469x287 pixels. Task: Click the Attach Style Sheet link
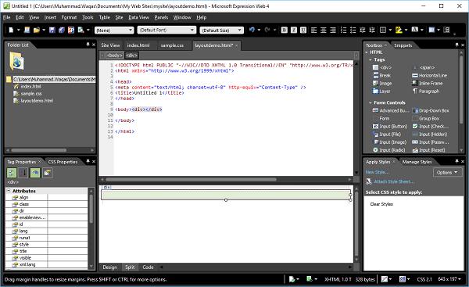pyautogui.click(x=394, y=181)
